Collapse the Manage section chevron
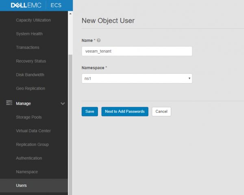Screen dimensions: 244x195 (x=63, y=104)
